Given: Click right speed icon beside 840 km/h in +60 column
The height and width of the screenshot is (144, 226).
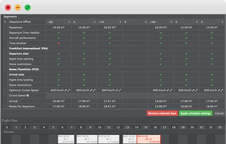Looking at the screenshot, I should pos(171,90).
